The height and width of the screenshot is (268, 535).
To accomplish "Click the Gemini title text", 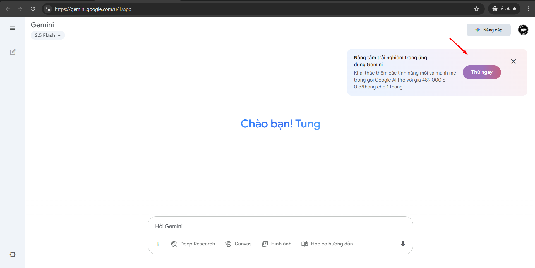I will coord(42,25).
